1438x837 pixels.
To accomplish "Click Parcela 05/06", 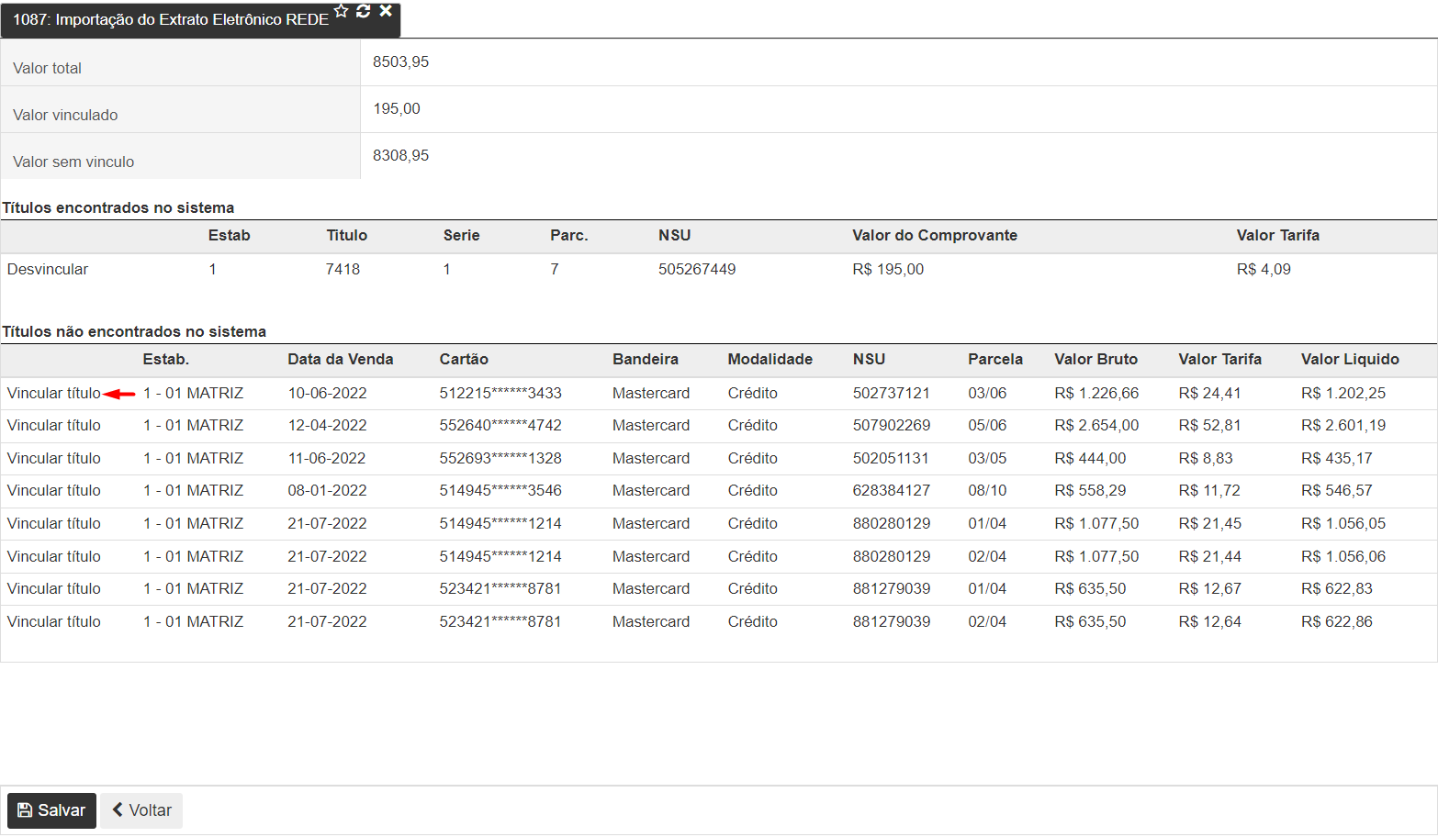I will (x=987, y=425).
